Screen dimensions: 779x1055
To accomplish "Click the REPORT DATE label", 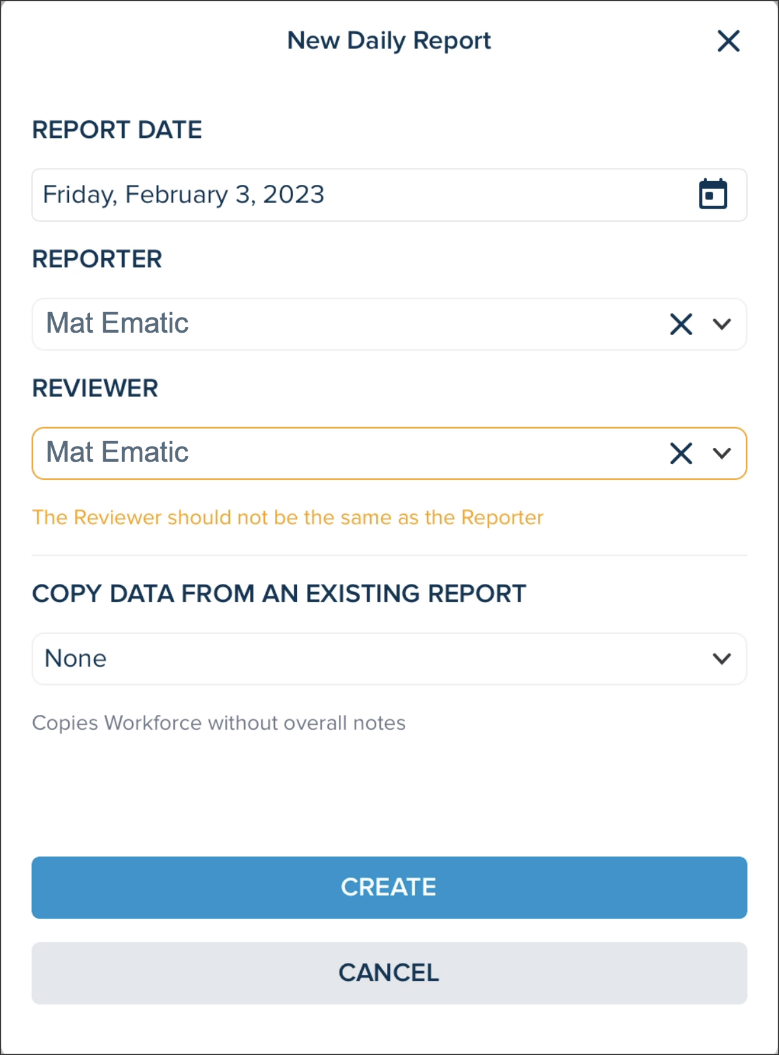I will coord(117,130).
